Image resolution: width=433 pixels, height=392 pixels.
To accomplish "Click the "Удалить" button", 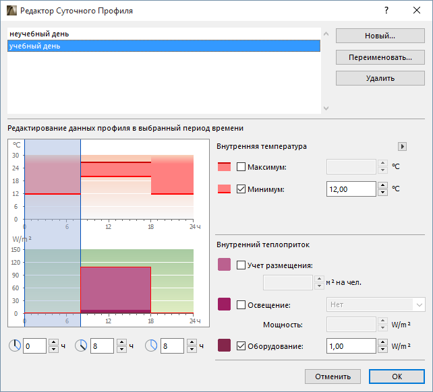I will 380,78.
